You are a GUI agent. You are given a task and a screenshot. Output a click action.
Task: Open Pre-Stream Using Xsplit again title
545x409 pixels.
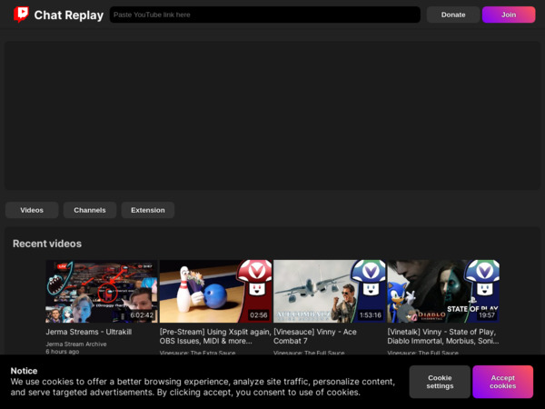[x=215, y=336]
